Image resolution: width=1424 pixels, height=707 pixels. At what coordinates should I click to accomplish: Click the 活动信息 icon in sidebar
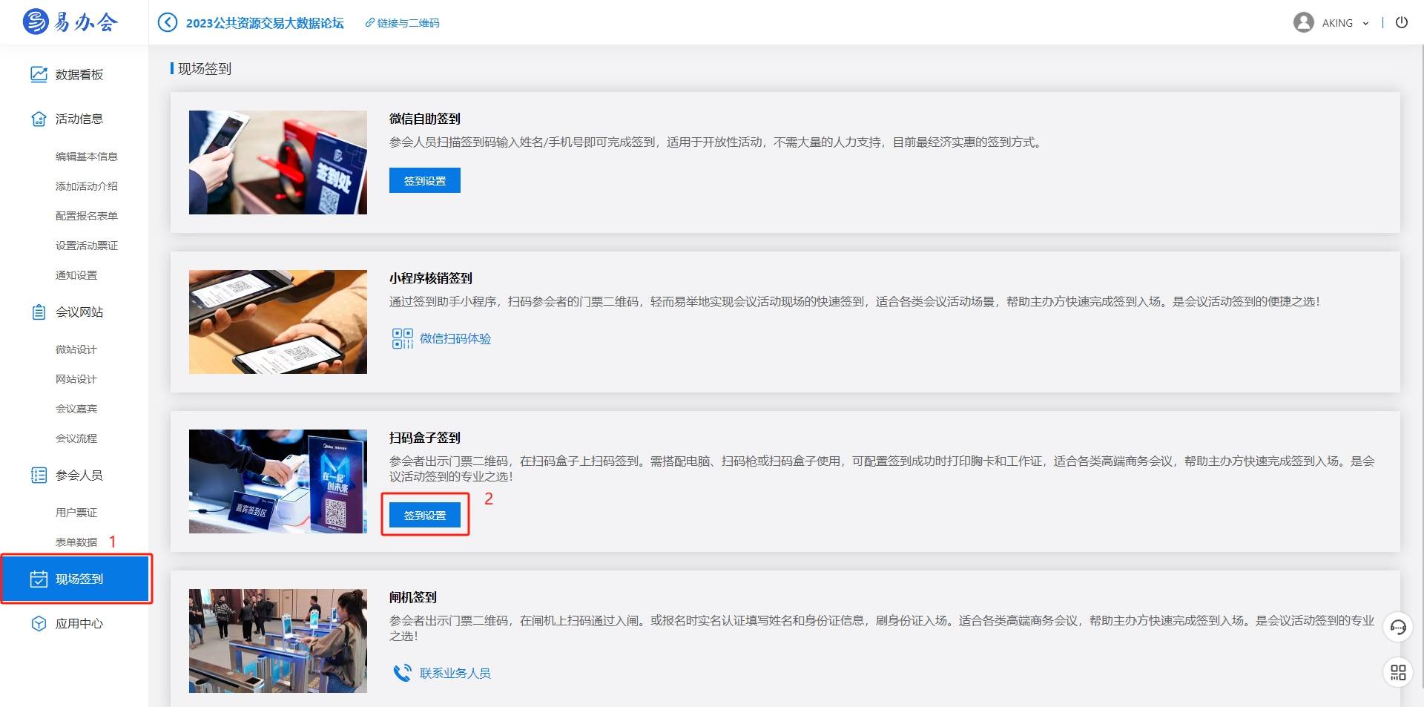coord(39,119)
